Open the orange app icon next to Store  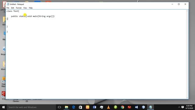[x=87, y=107]
